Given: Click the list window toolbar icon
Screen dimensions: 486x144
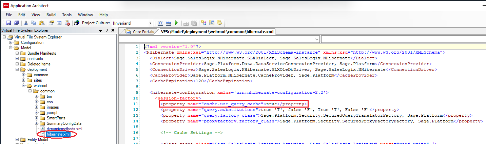Looking at the screenshot, I should tap(59, 23).
